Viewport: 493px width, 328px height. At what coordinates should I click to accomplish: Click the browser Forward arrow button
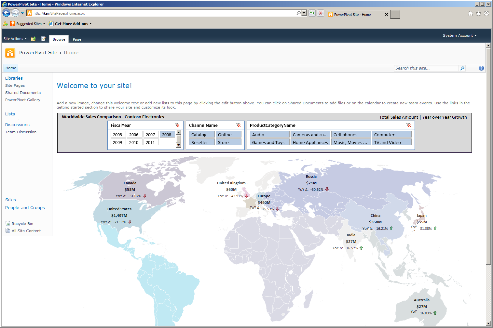[15, 13]
